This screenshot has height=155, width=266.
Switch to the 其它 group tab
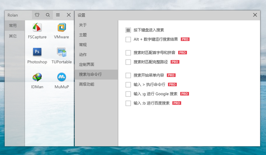click(13, 36)
